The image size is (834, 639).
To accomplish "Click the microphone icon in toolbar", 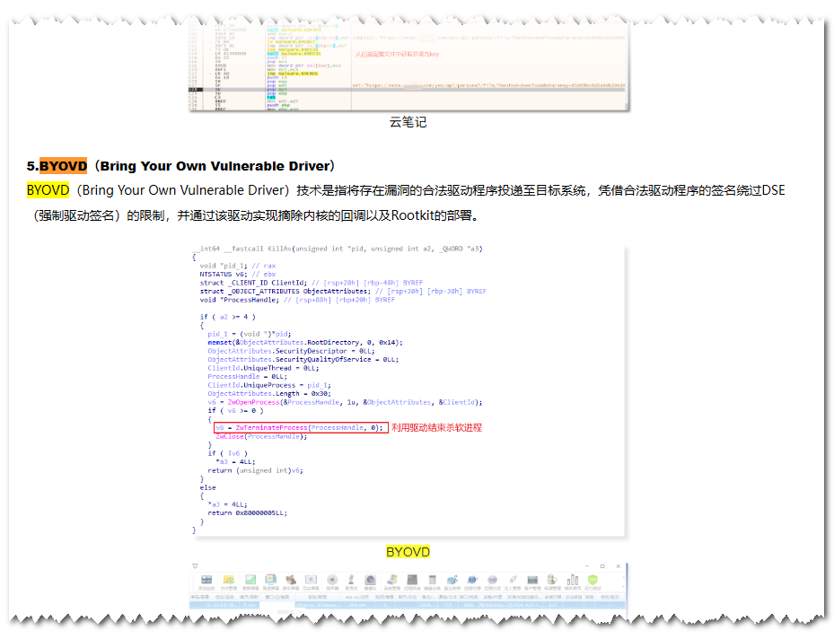I will 351,580.
